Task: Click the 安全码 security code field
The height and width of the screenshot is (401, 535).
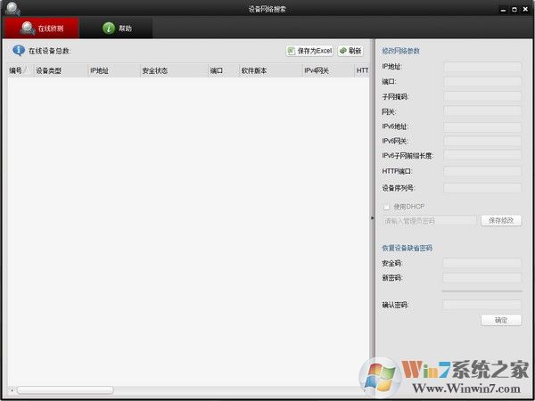Action: coord(482,263)
